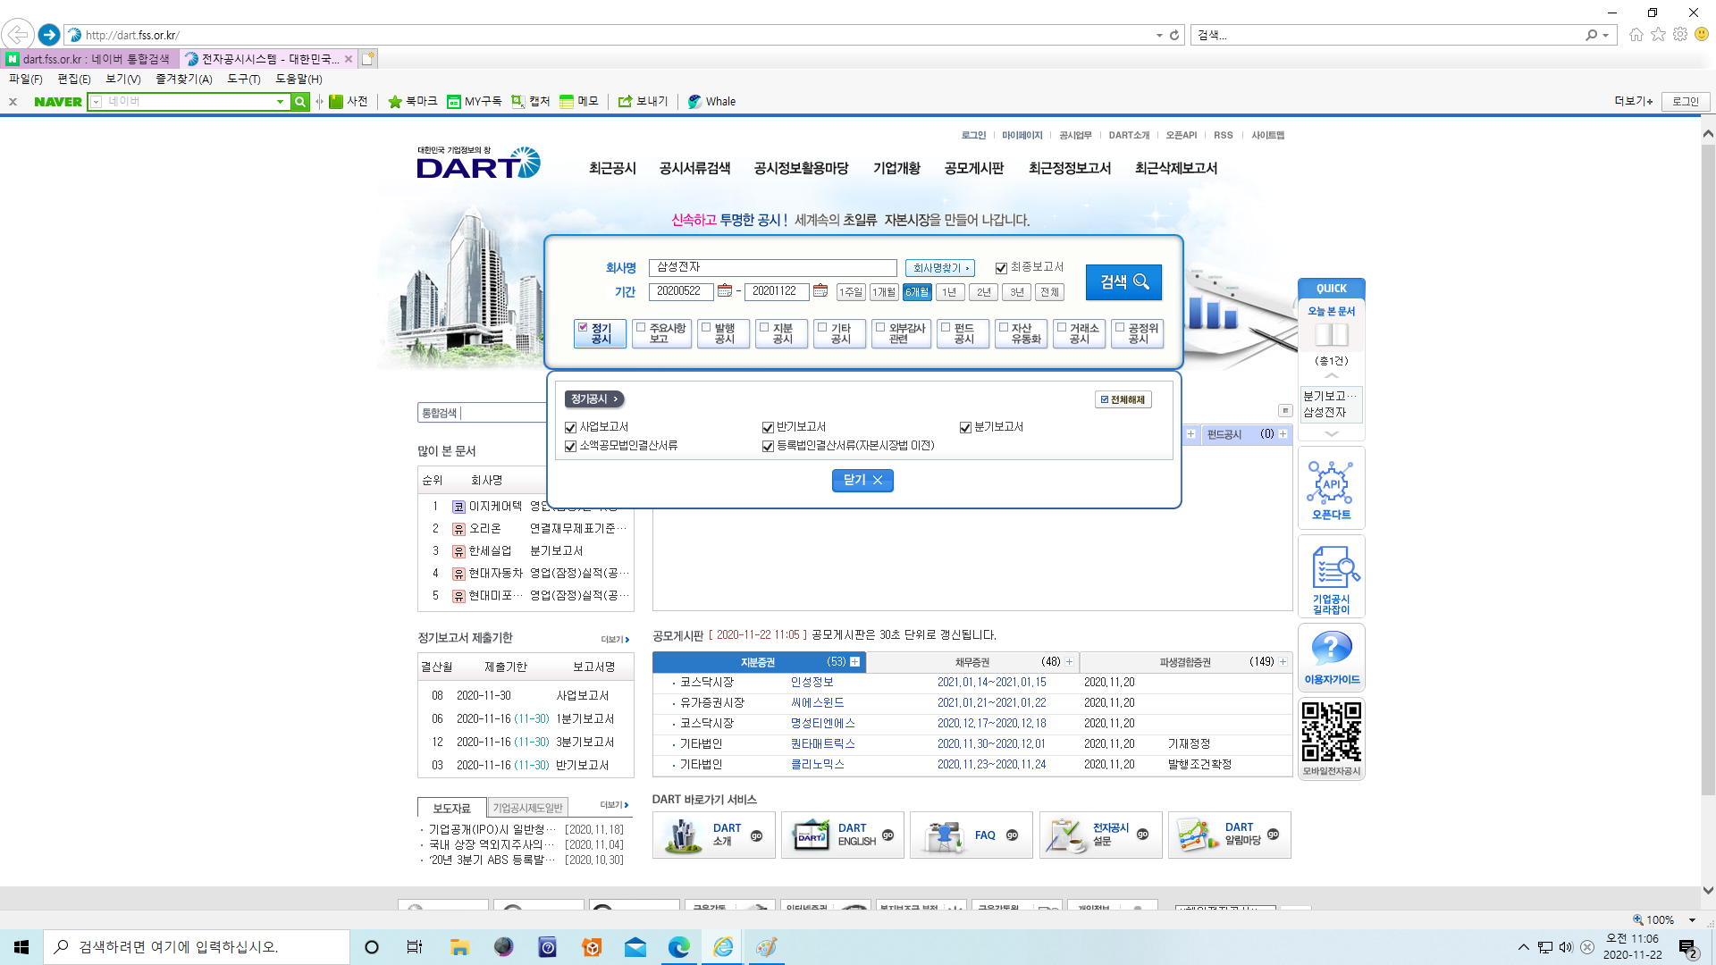
Task: Open Mail app from taskbar
Action: (635, 947)
